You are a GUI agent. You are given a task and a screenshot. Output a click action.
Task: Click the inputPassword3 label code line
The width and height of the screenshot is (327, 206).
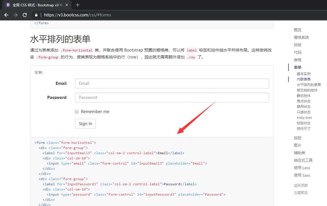[120, 184]
